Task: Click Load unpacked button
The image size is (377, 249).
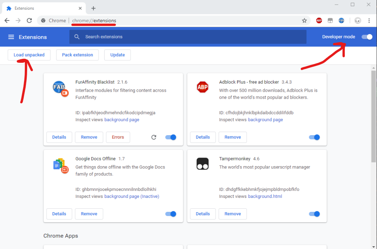Action: pyautogui.click(x=29, y=55)
